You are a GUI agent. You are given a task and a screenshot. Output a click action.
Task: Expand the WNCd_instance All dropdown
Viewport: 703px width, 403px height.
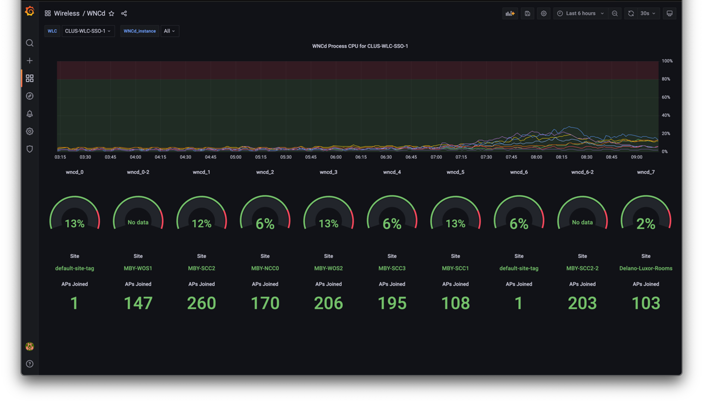170,31
